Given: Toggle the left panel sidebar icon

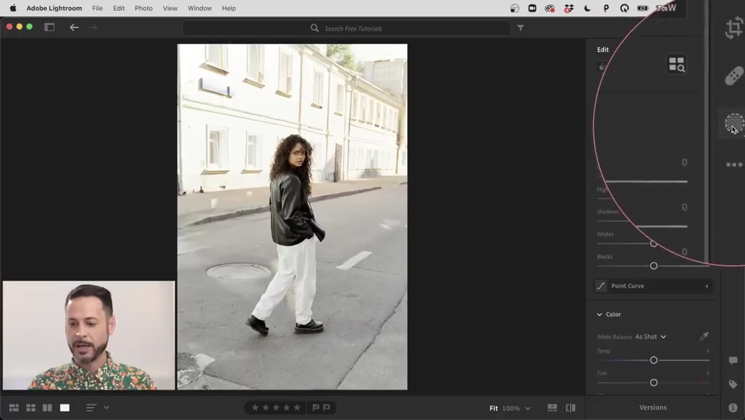Looking at the screenshot, I should [49, 27].
